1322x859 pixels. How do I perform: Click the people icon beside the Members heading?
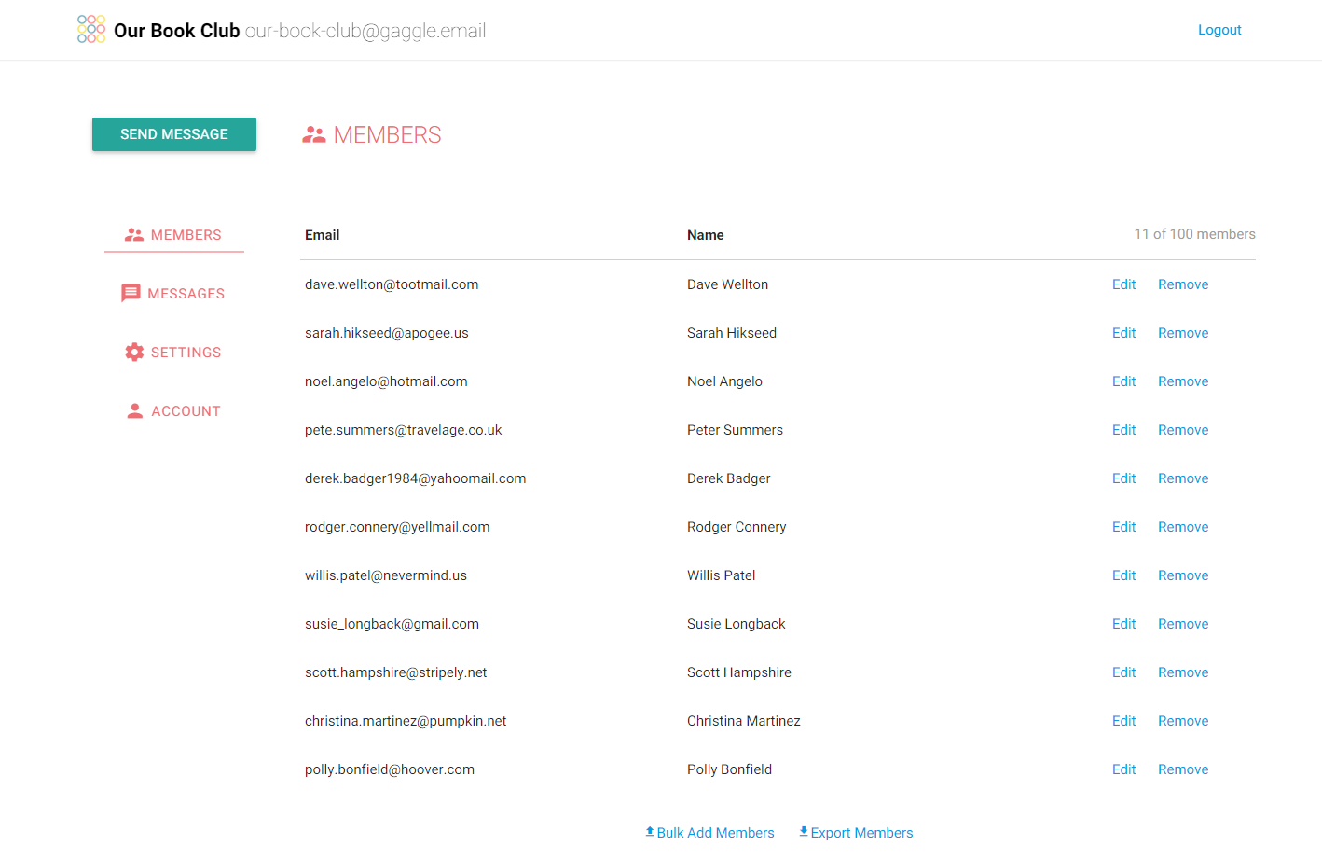[x=314, y=135]
